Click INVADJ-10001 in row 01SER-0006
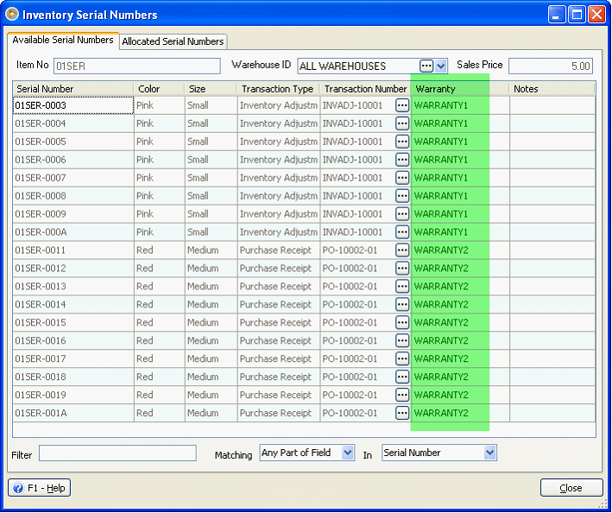The image size is (612, 513). [352, 160]
